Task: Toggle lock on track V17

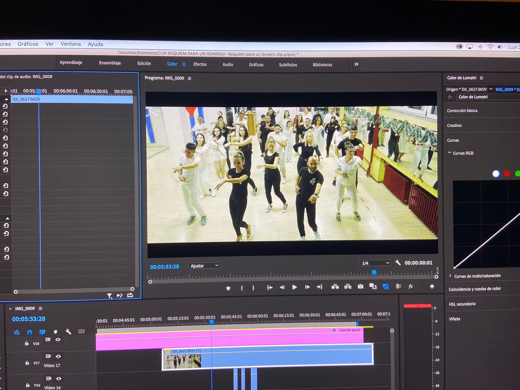Action: coord(27,363)
